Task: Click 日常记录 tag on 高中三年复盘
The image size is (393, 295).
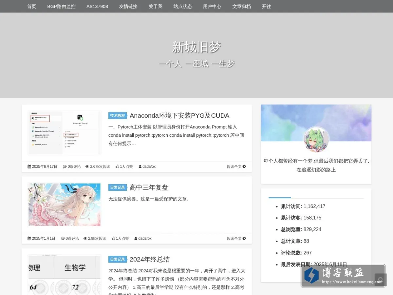Action: click(x=118, y=187)
